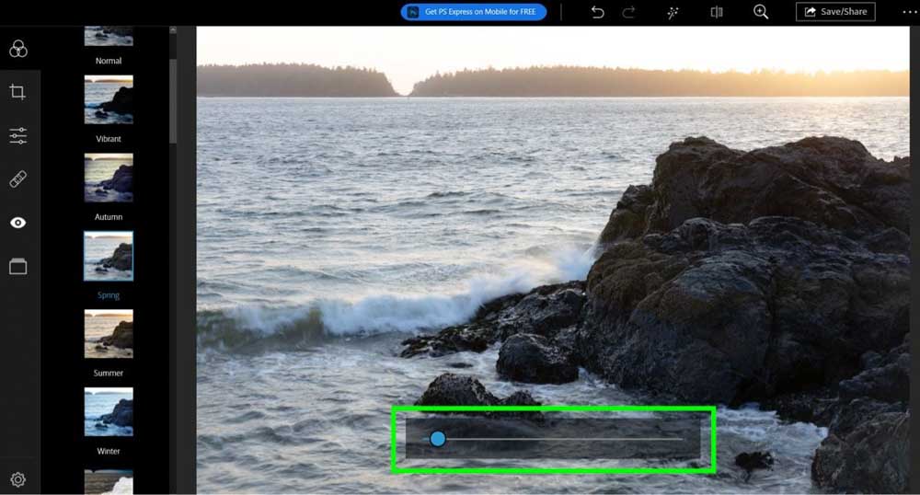Screen dimensions: 920x495
Task: Apply the Winter look thumbnail
Action: coord(109,411)
